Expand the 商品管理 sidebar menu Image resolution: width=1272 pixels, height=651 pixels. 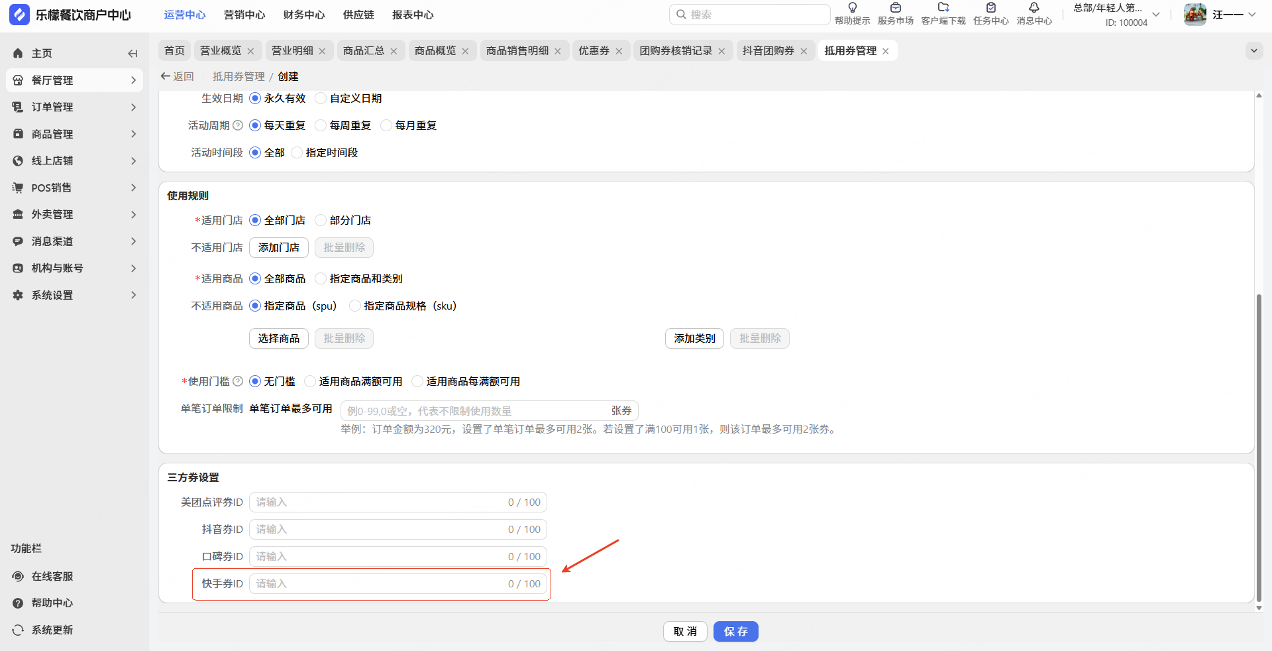(x=74, y=134)
